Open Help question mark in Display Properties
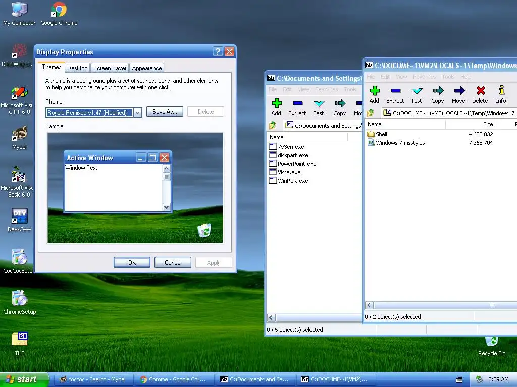Viewport: 517px width, 387px height. point(218,52)
